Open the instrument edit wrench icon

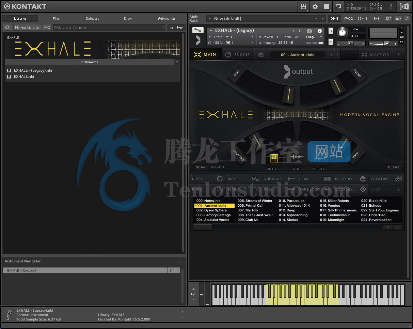[198, 30]
